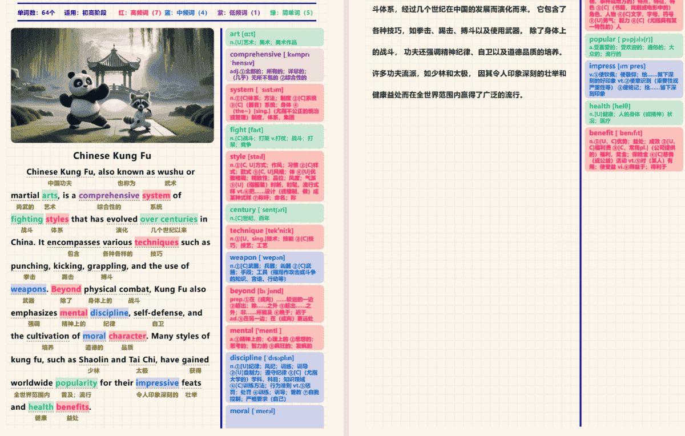
Task: Click the highlighted word 'comprehensive' in the passage
Action: click(109, 196)
